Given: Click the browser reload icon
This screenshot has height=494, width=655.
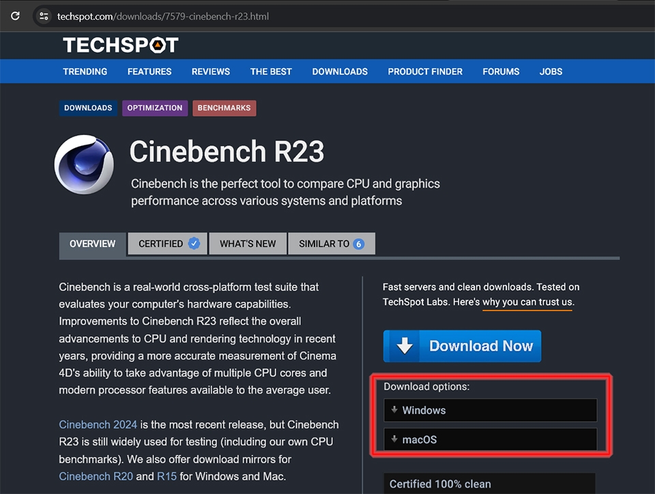Looking at the screenshot, I should click(x=15, y=15).
